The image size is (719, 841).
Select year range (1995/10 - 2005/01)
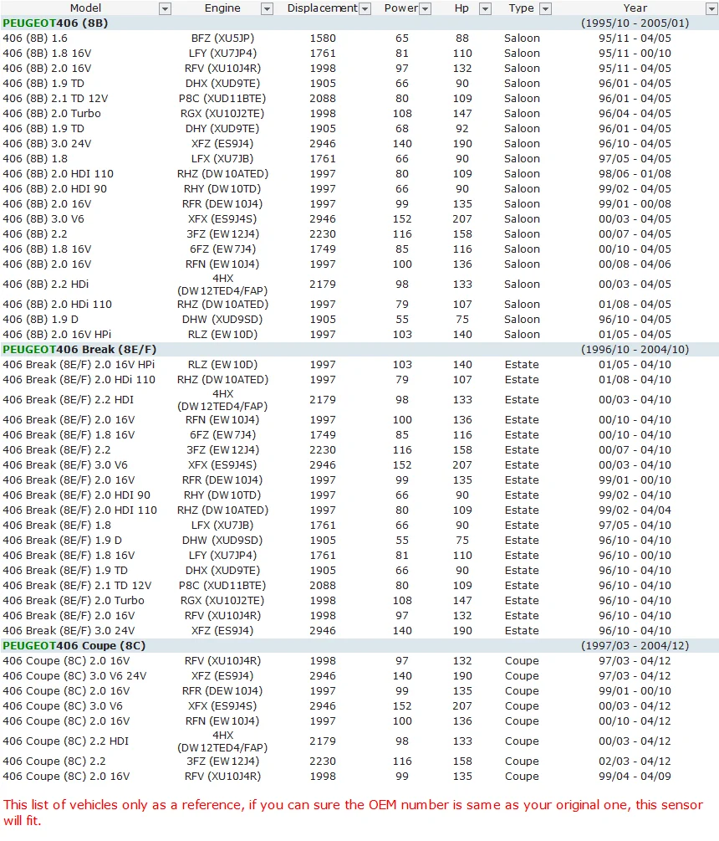click(x=635, y=23)
